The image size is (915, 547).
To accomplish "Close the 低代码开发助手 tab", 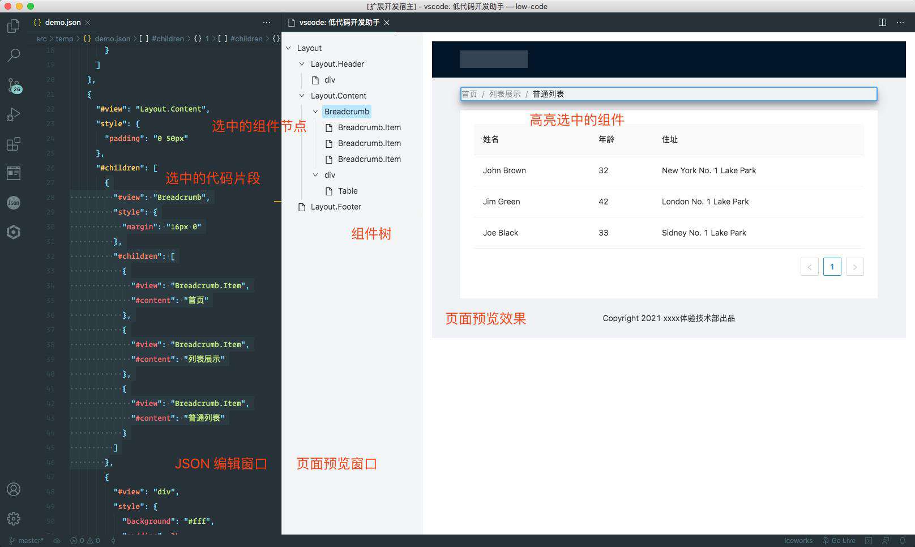I will 387,23.
